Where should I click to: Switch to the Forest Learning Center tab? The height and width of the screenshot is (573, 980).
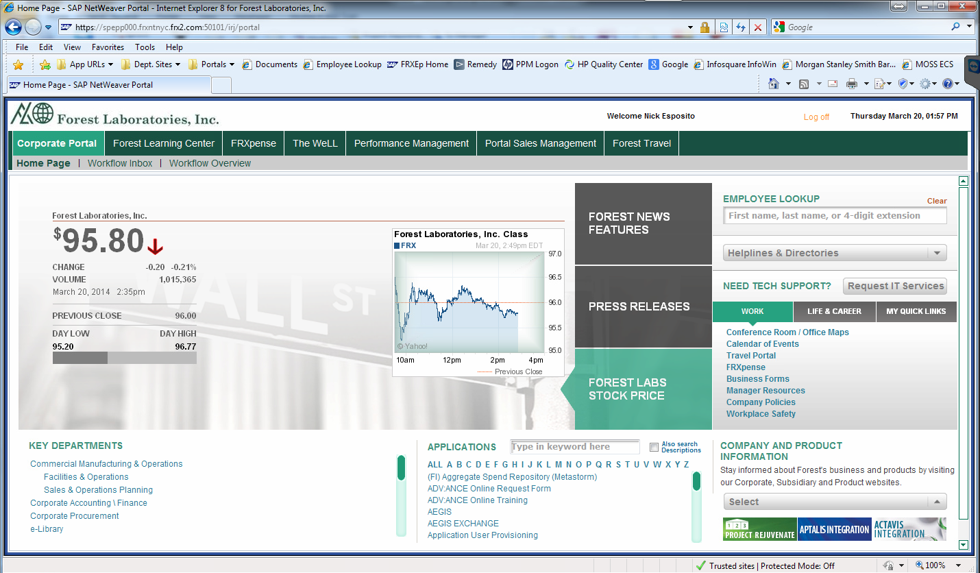[x=164, y=143]
